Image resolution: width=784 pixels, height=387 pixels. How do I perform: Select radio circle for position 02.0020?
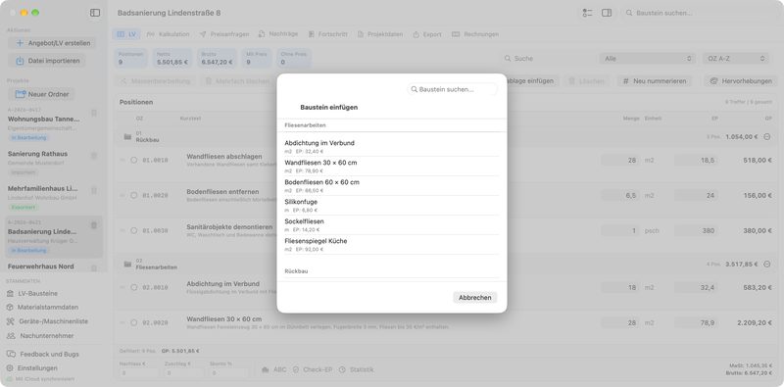pos(133,323)
